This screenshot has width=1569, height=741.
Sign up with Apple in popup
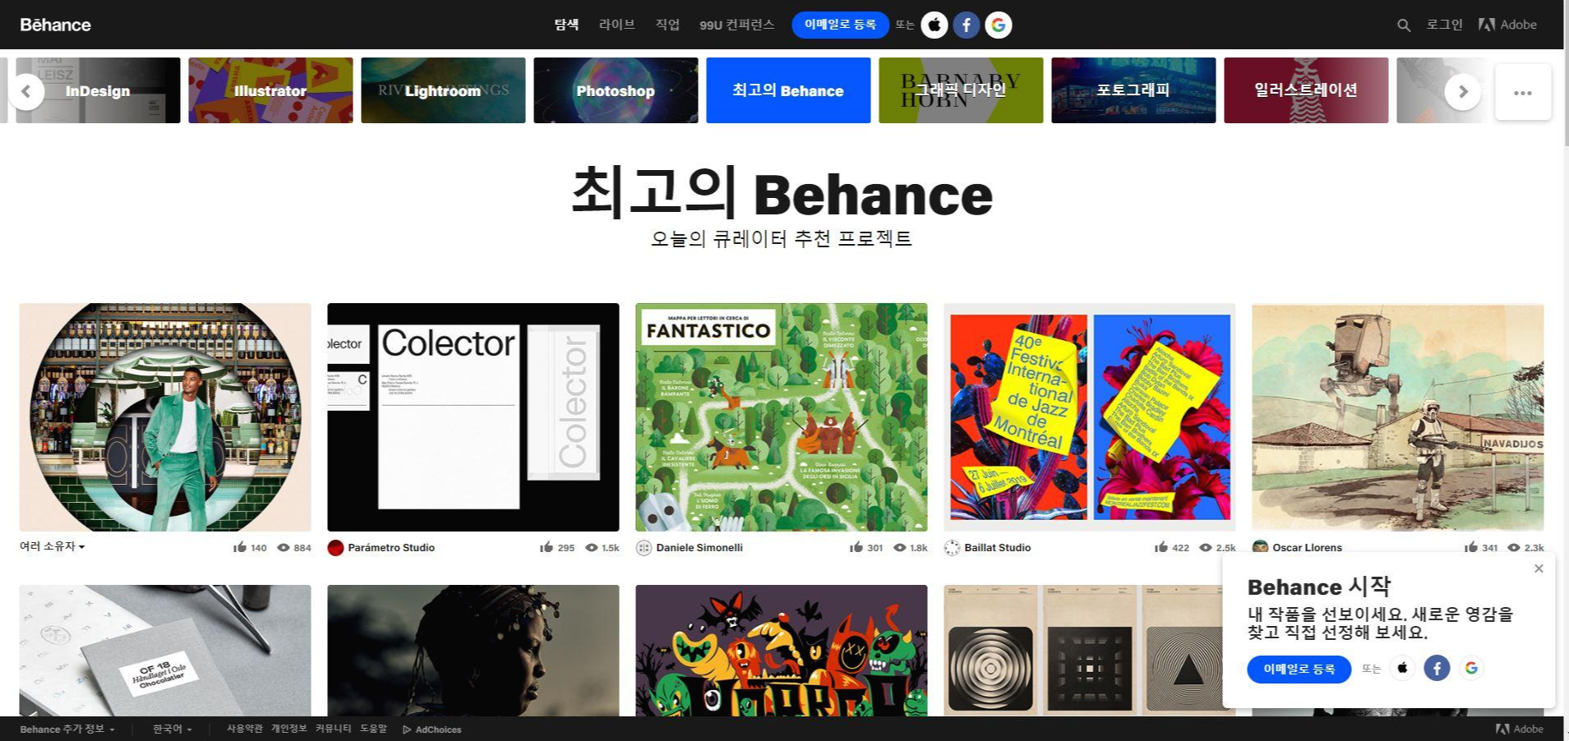pos(1403,668)
